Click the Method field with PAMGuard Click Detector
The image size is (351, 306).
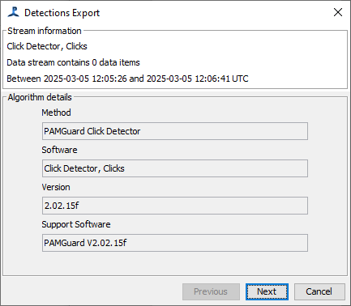175,131
